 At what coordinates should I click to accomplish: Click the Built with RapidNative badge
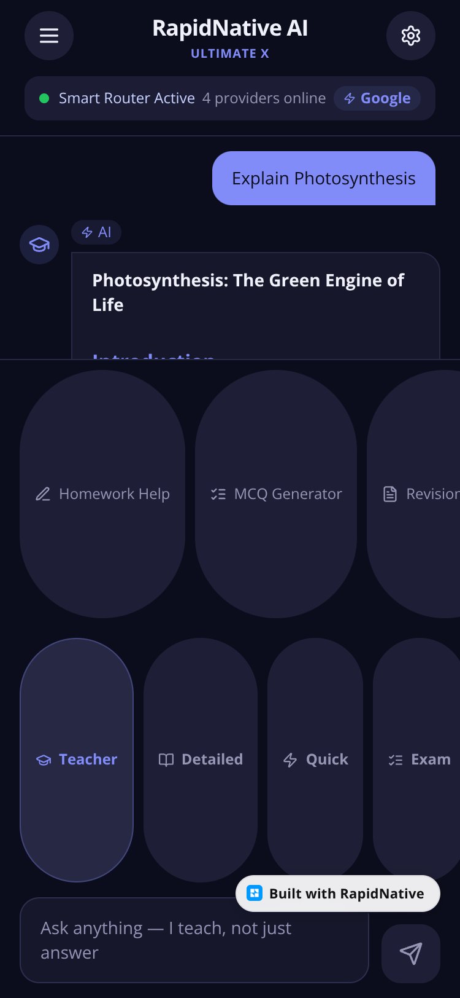point(338,894)
